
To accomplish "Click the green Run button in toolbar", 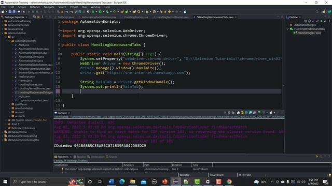I will (100, 12).
